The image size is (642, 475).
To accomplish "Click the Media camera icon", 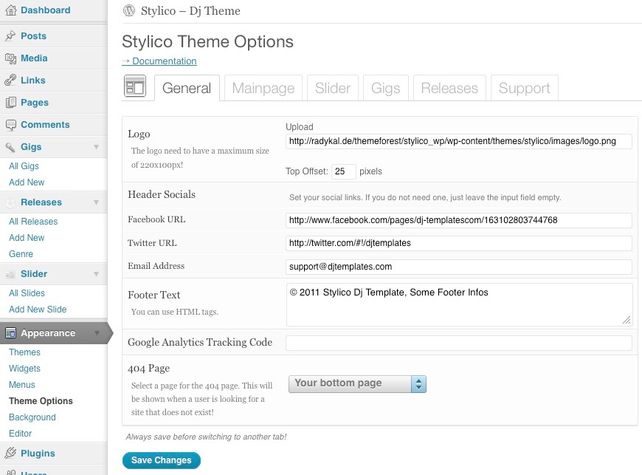I will [10, 58].
